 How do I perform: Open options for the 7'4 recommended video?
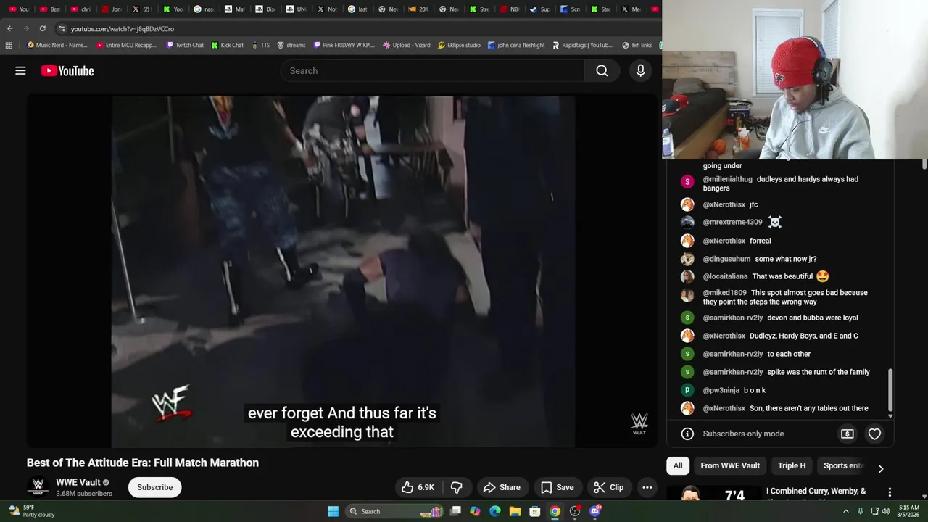pos(890,492)
